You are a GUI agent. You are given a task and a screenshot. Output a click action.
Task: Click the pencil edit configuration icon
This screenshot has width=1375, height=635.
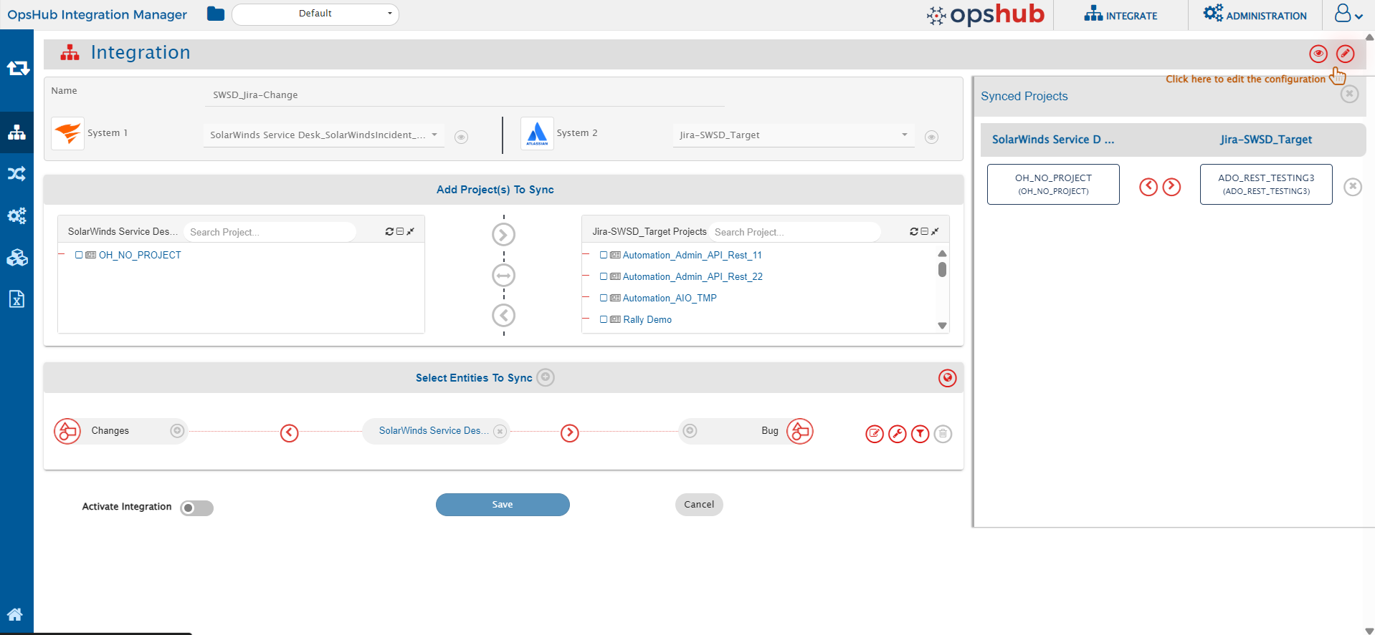click(1345, 54)
